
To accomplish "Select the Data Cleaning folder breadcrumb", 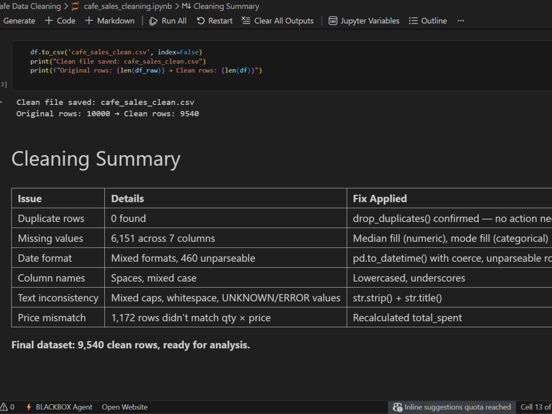I will (30, 6).
